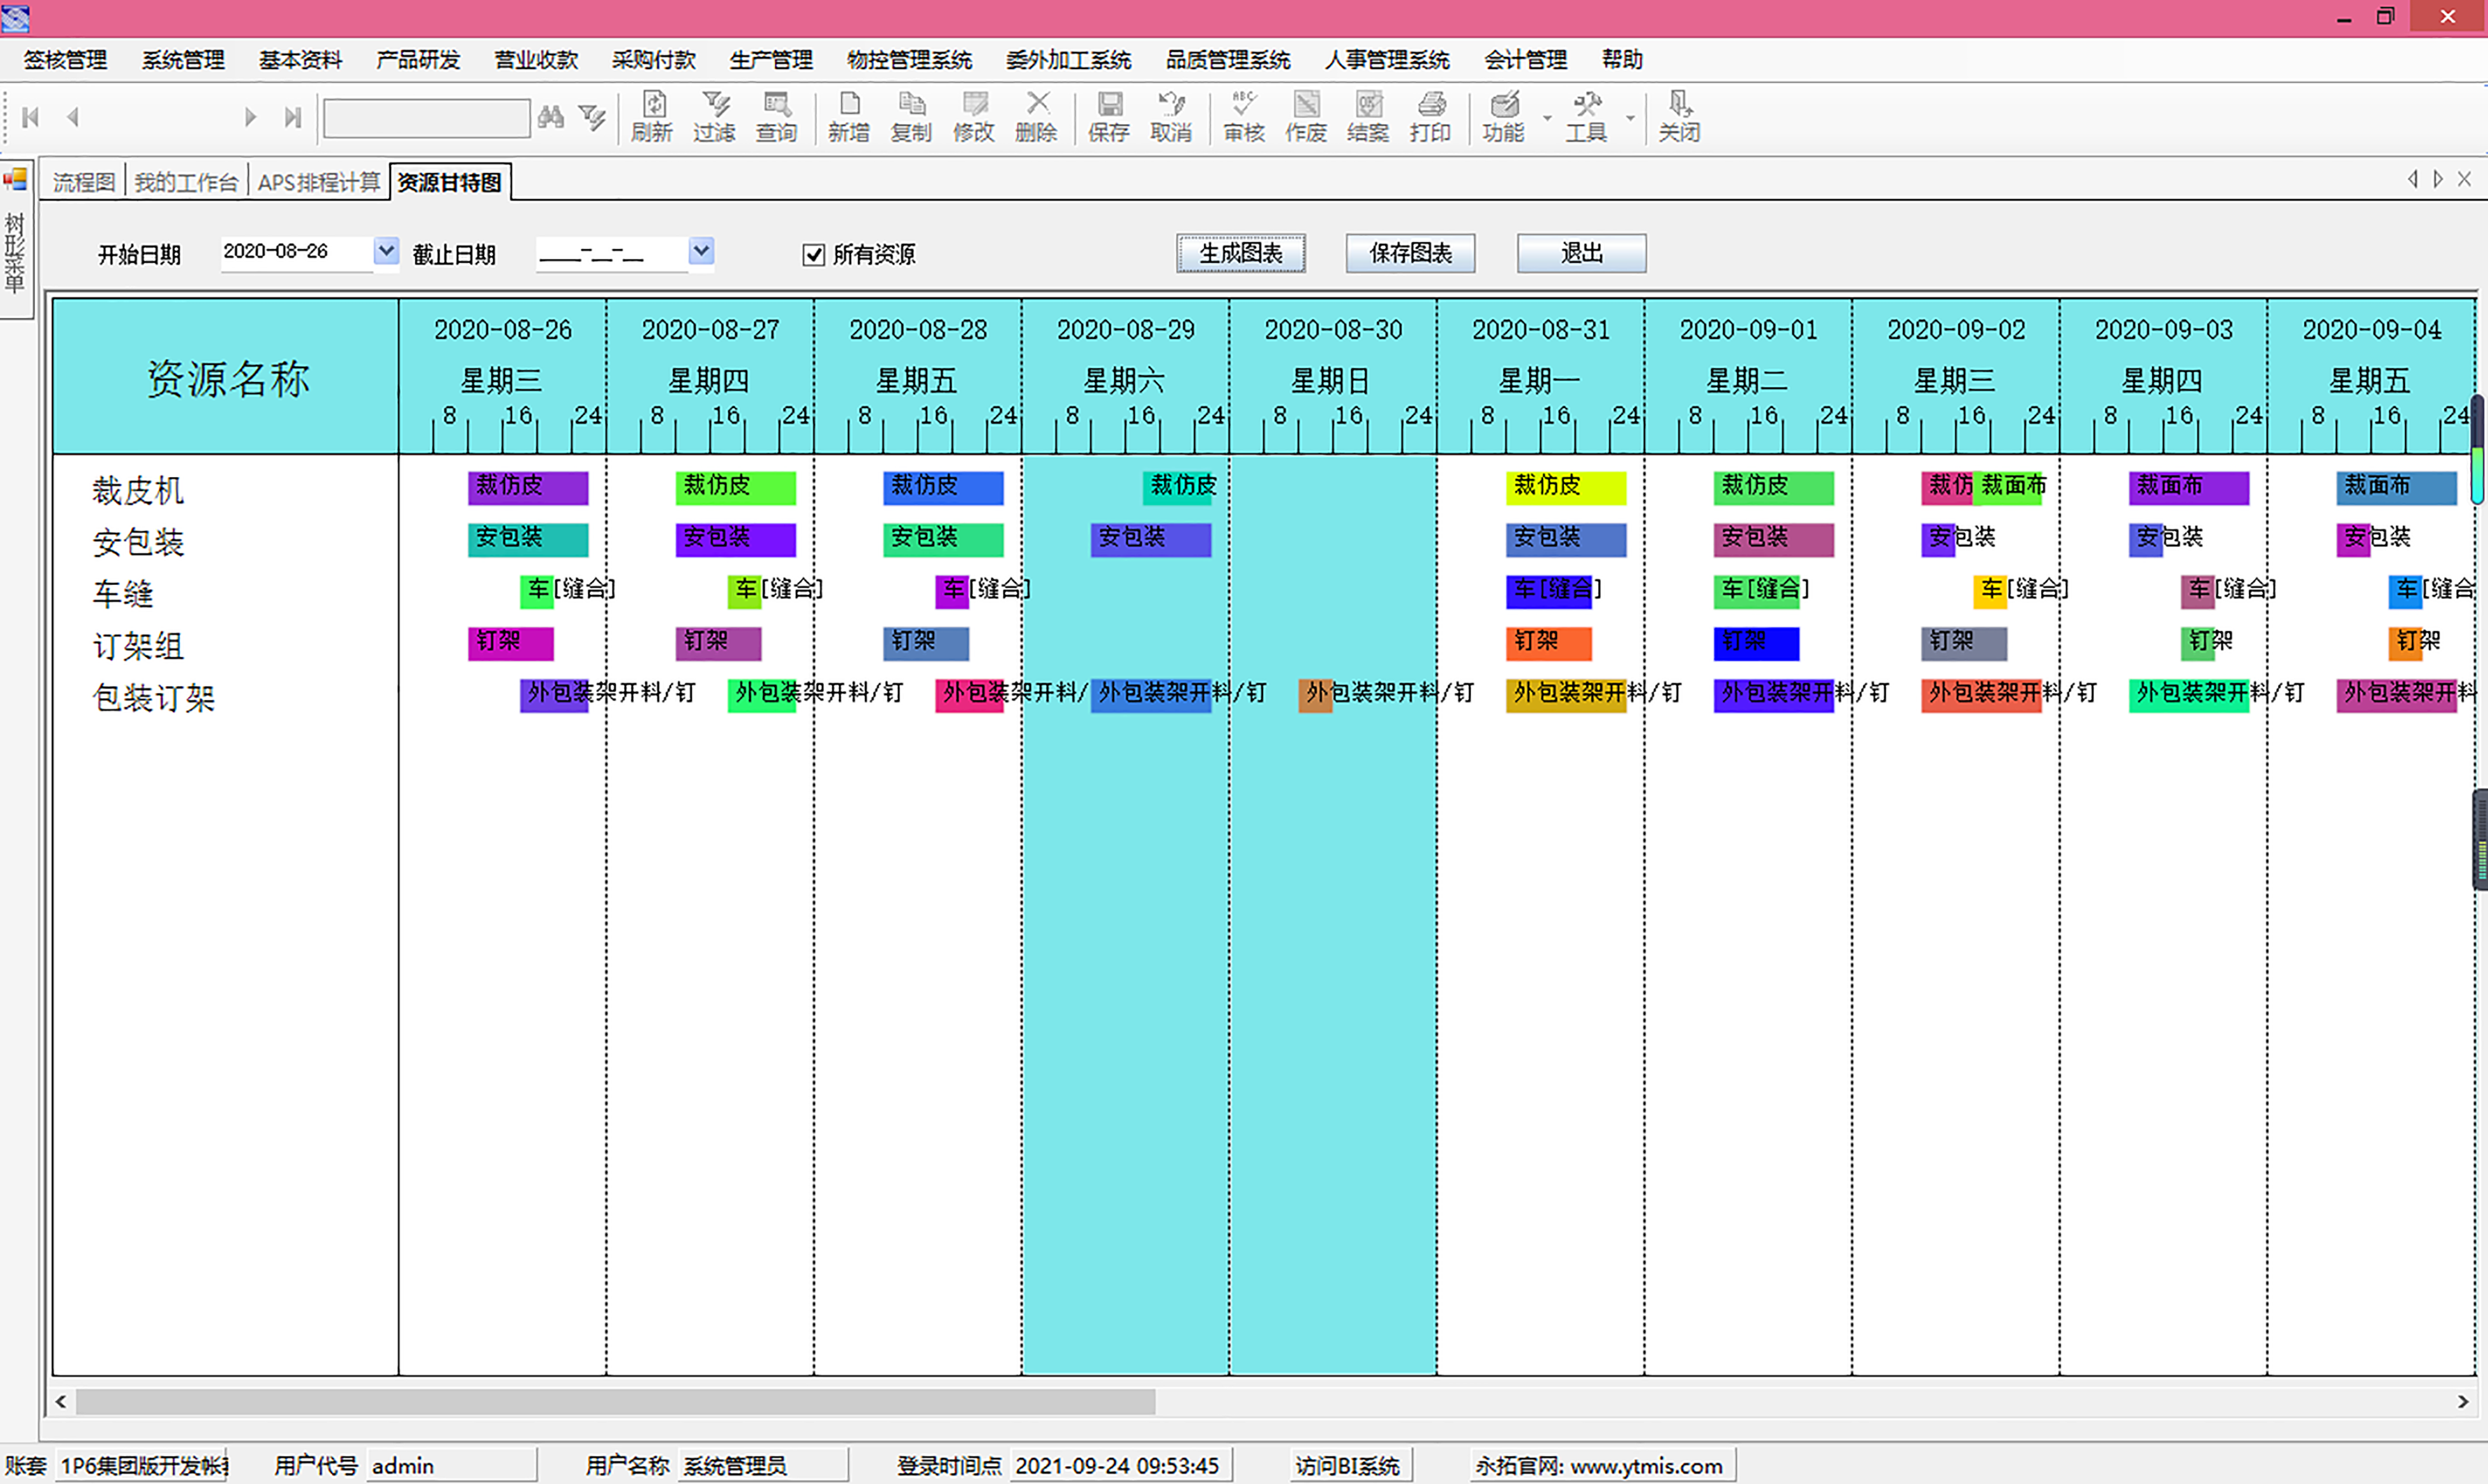
Task: Click the yellow 裁仿皮 task bar
Action: pos(1566,487)
